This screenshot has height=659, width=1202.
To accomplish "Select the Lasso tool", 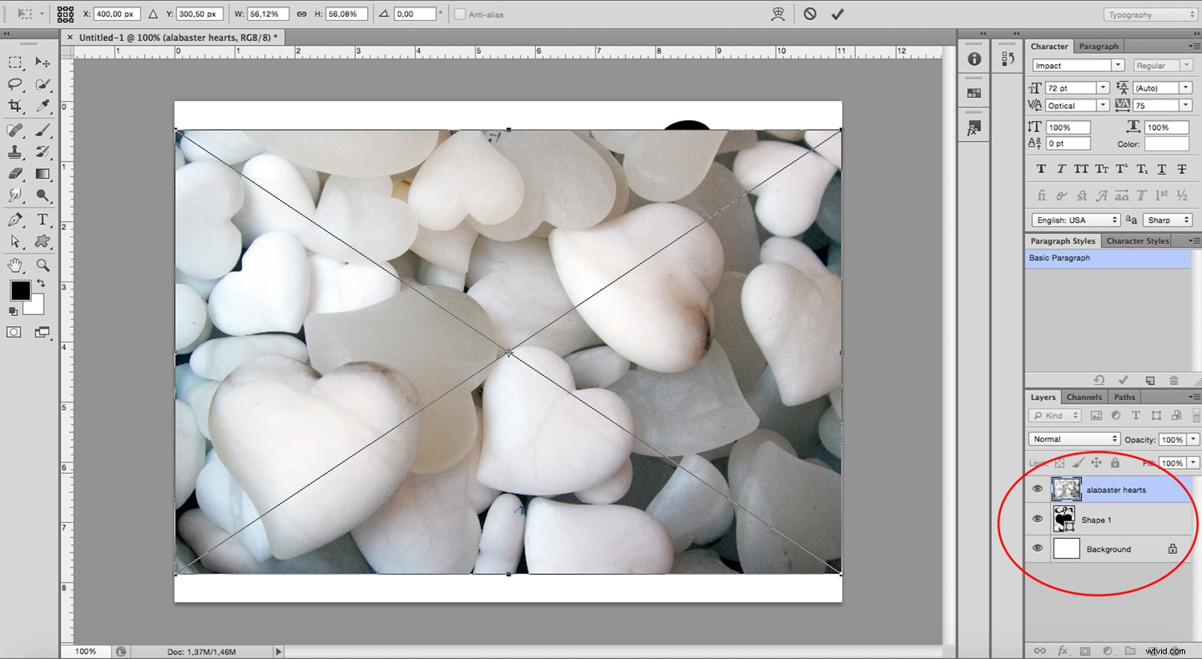I will 13,84.
